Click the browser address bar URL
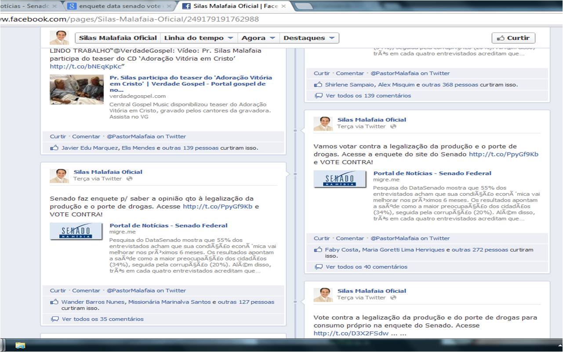The image size is (563, 352). (130, 19)
